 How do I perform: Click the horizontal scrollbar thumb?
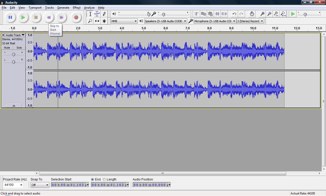pos(162,173)
